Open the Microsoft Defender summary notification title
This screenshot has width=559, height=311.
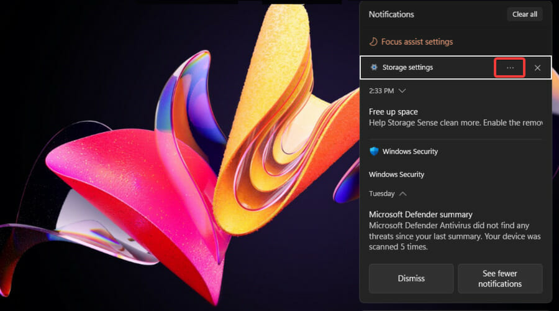click(x=420, y=215)
